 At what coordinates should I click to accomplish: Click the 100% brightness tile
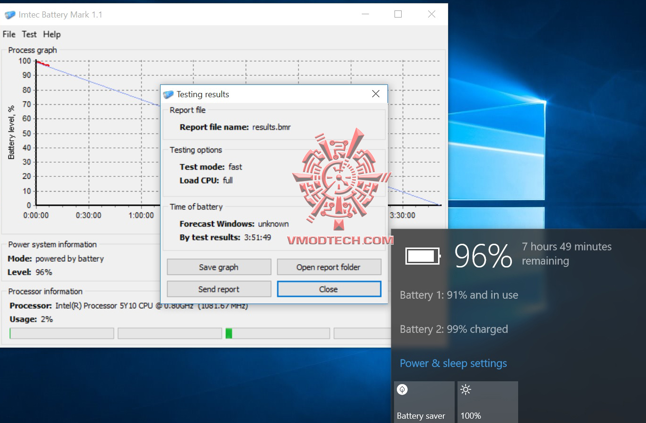point(488,402)
